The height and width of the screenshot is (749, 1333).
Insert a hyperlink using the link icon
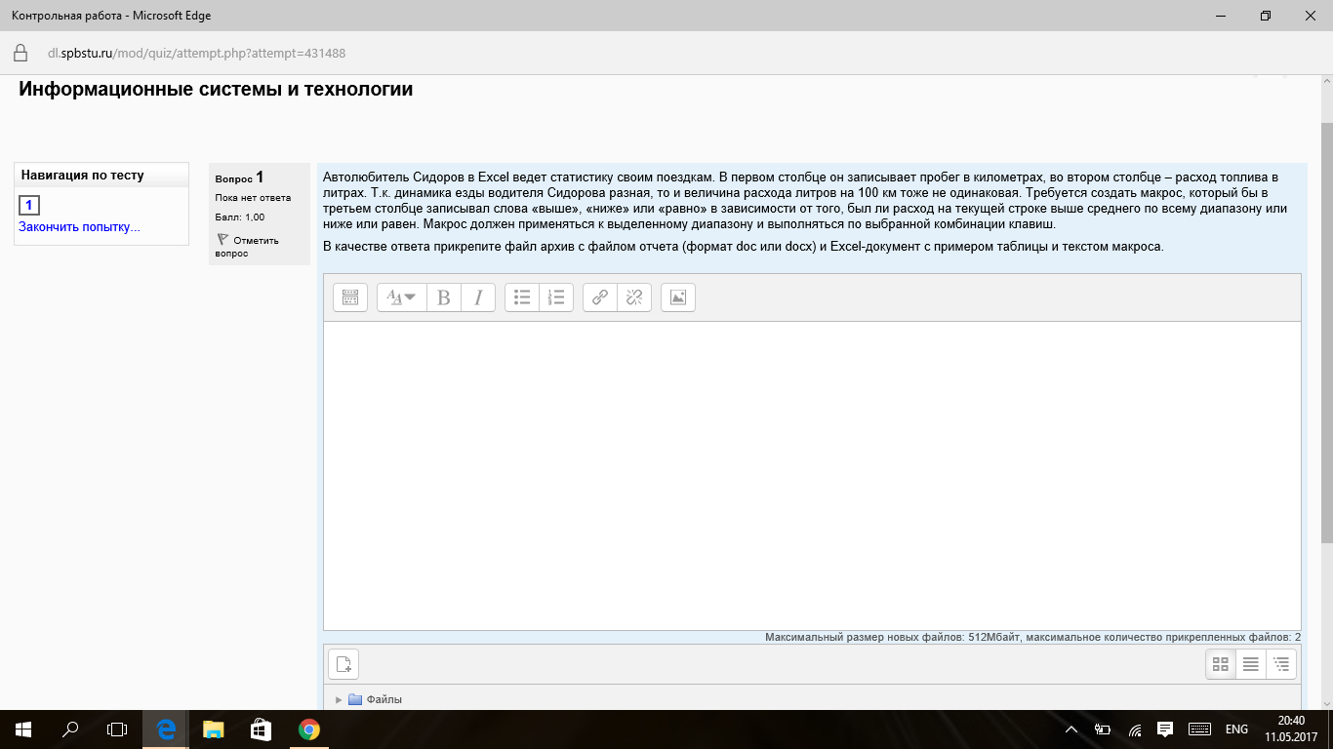[x=600, y=297]
